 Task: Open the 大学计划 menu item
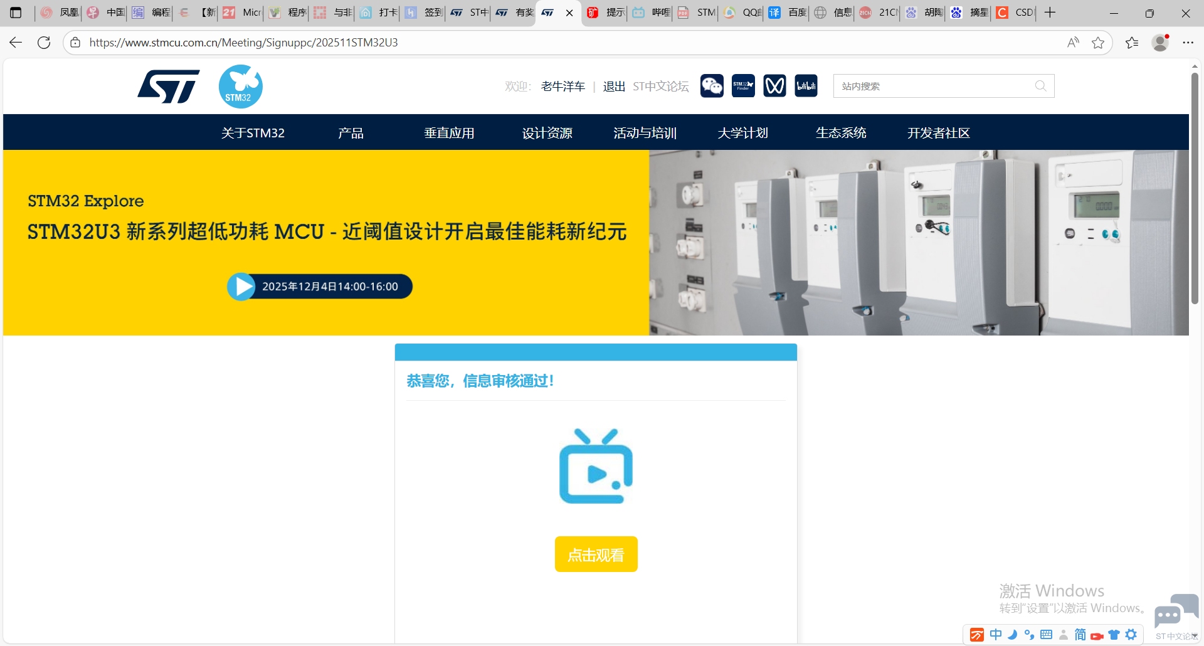click(x=742, y=132)
